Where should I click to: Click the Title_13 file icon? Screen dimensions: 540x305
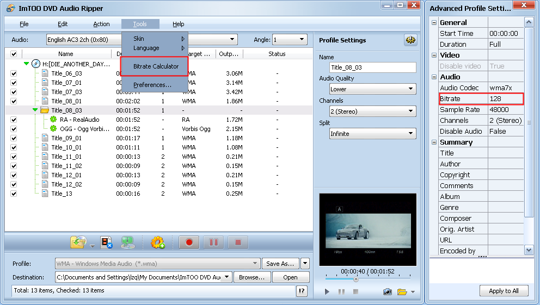(45, 193)
